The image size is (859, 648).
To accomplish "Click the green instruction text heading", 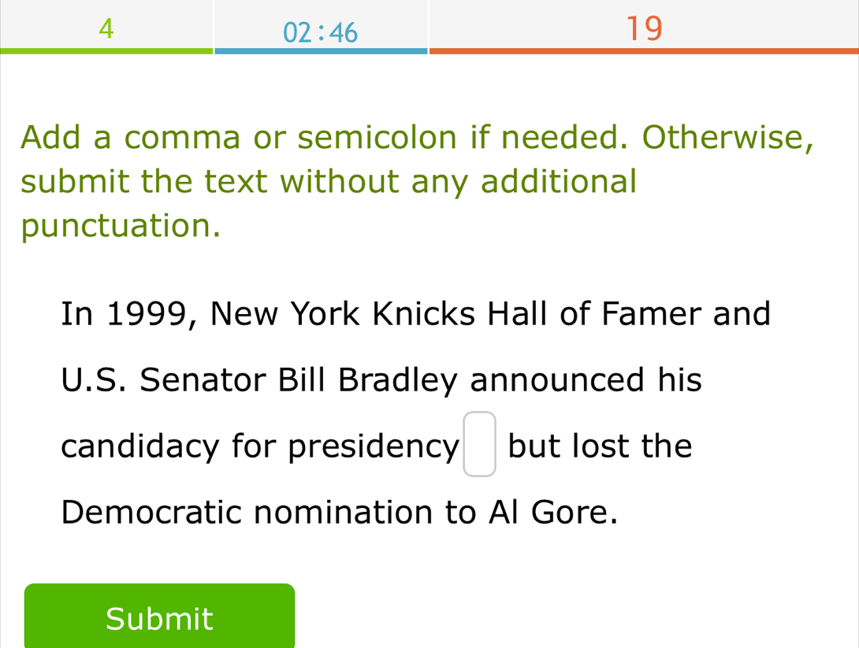I will pyautogui.click(x=418, y=182).
